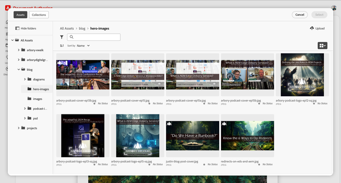Expand the diagrams folder chevron
The height and width of the screenshot is (183, 341).
tap(25, 79)
